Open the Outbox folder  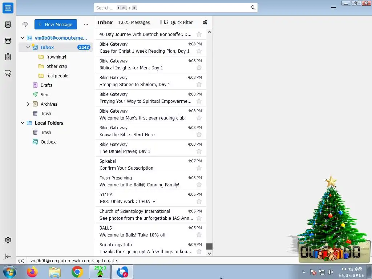pyautogui.click(x=56, y=142)
